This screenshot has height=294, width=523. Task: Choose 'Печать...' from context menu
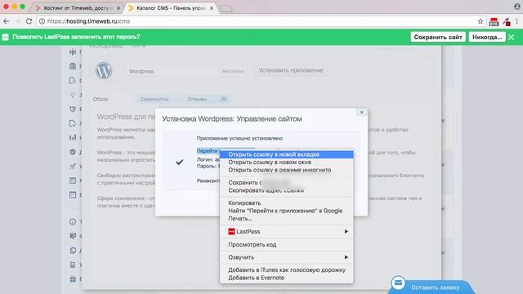(287, 218)
